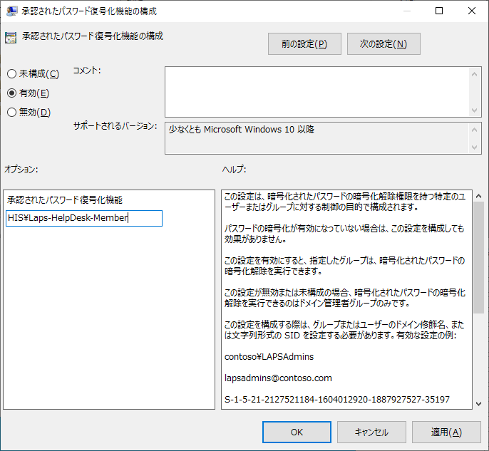This screenshot has width=489, height=451.
Task: Click the help pane scroll up arrow
Action: coord(478,195)
